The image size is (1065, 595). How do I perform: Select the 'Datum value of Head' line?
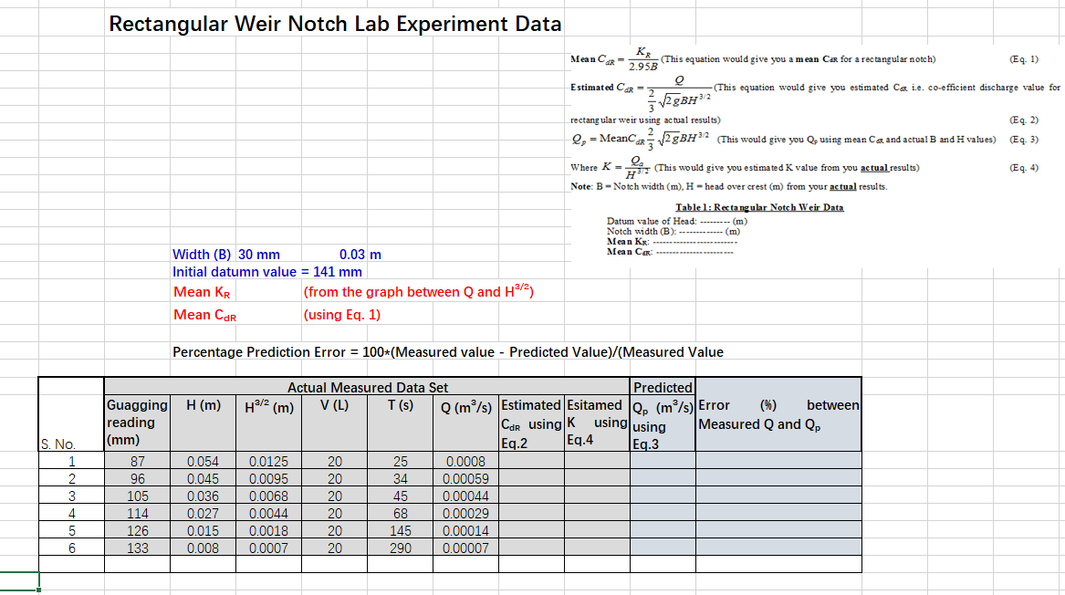(x=676, y=221)
